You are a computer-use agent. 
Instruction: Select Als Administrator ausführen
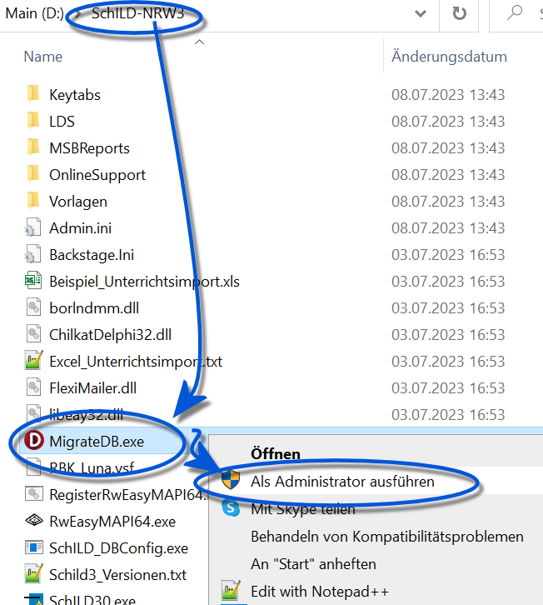coord(342,482)
